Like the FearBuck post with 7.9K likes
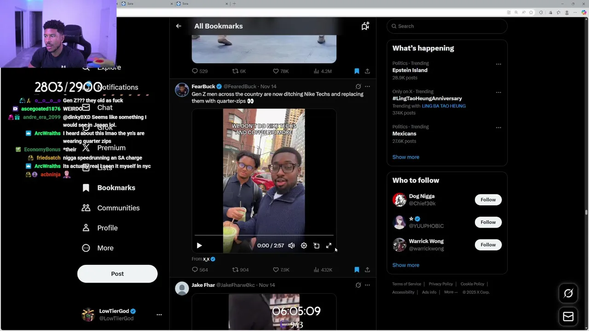 tap(281, 270)
